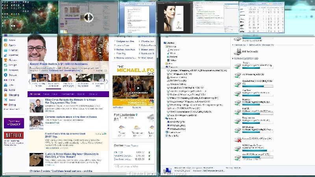Select the WWW Apache Server network drive icon
Image resolution: width=315 pixels, height=177 pixels.
[x=237, y=149]
